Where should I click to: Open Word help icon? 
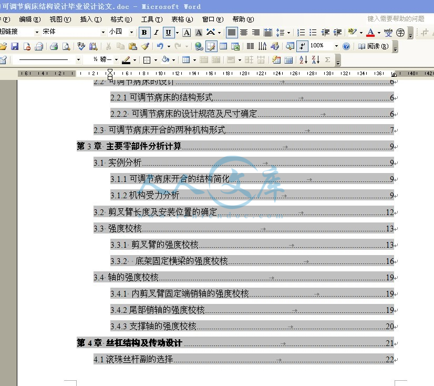coord(346,46)
